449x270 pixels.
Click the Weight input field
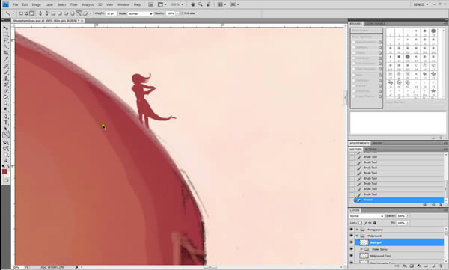111,13
